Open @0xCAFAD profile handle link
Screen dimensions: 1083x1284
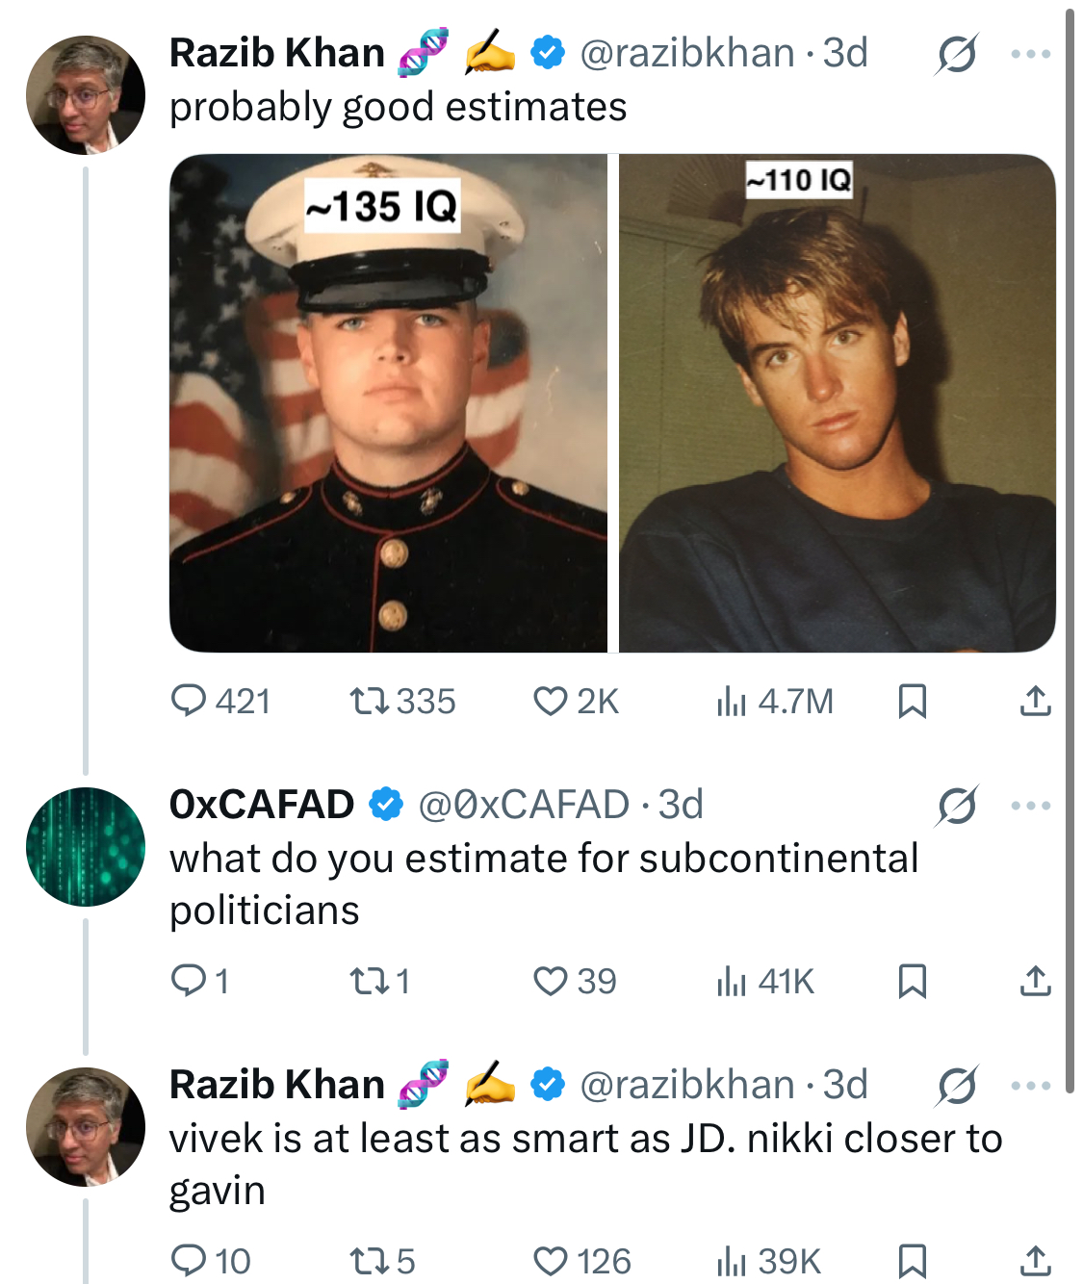point(524,805)
